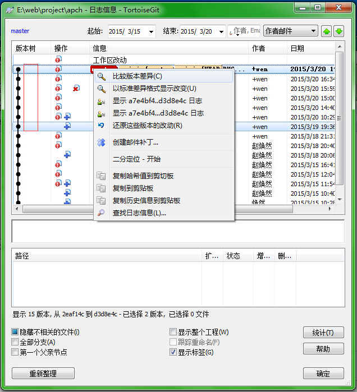Uncheck the 显示标签 checkbox
Image resolution: width=357 pixels, height=392 pixels.
173,352
